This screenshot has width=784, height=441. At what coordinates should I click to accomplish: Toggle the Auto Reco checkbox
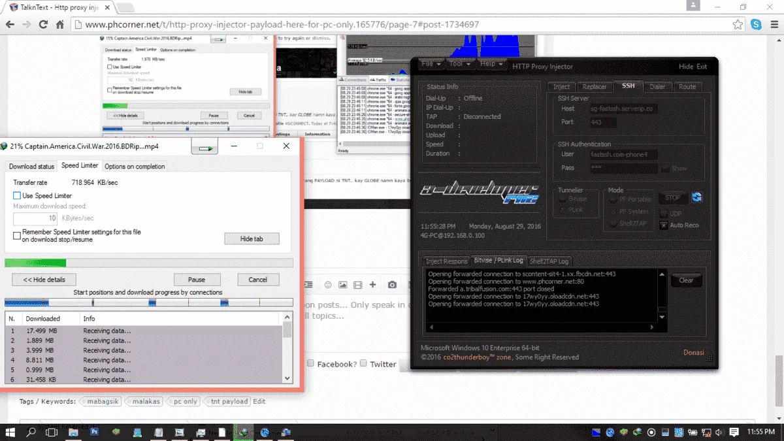click(x=663, y=225)
